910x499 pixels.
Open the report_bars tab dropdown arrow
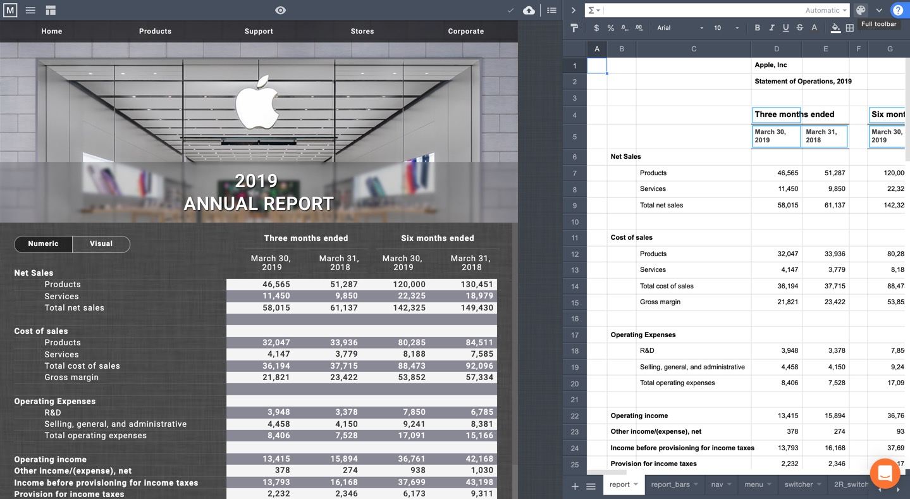pos(695,484)
